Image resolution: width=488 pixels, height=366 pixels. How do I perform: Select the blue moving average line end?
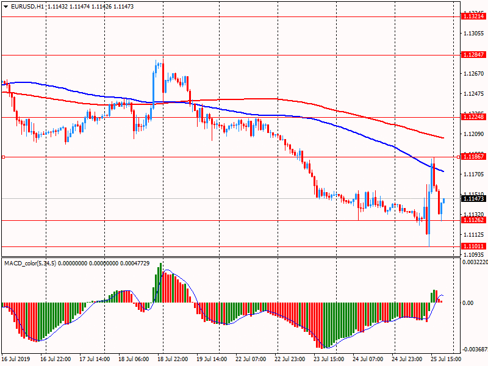(443, 171)
